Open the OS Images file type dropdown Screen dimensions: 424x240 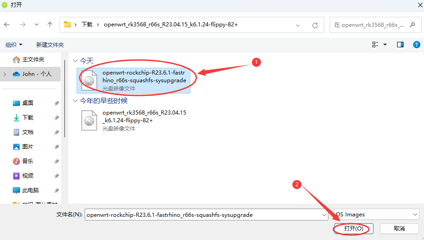(376, 215)
